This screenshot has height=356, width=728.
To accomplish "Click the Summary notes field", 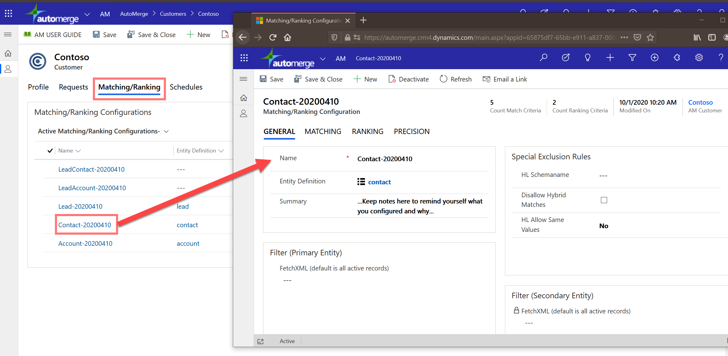I will click(423, 206).
